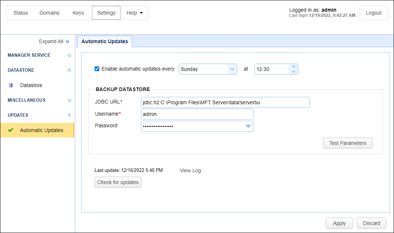
Task: Click the BACKUP DATASTORE heading
Action: [123, 89]
